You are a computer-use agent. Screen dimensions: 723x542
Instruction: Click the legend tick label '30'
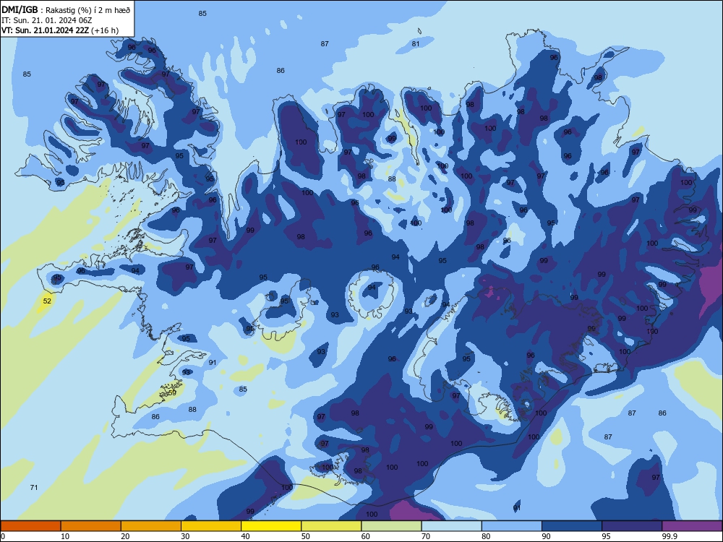(185, 536)
